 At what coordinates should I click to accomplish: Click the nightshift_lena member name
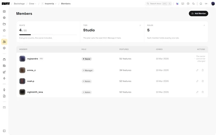35,92
